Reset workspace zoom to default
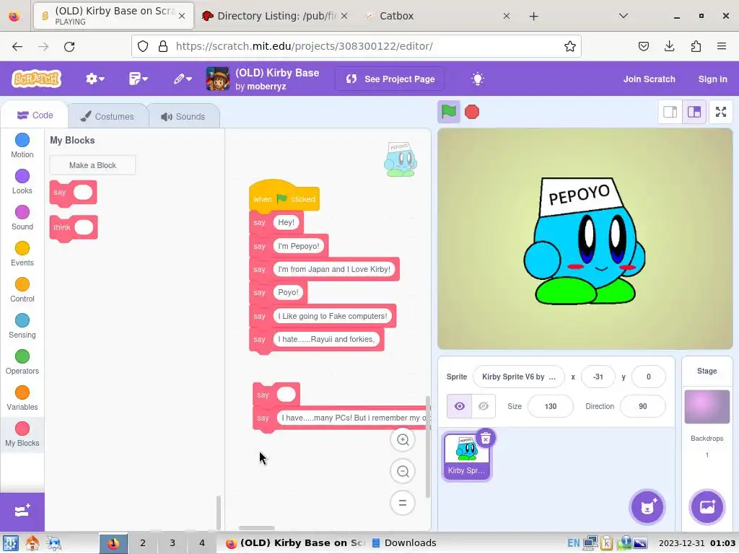Image resolution: width=739 pixels, height=554 pixels. pos(403,503)
